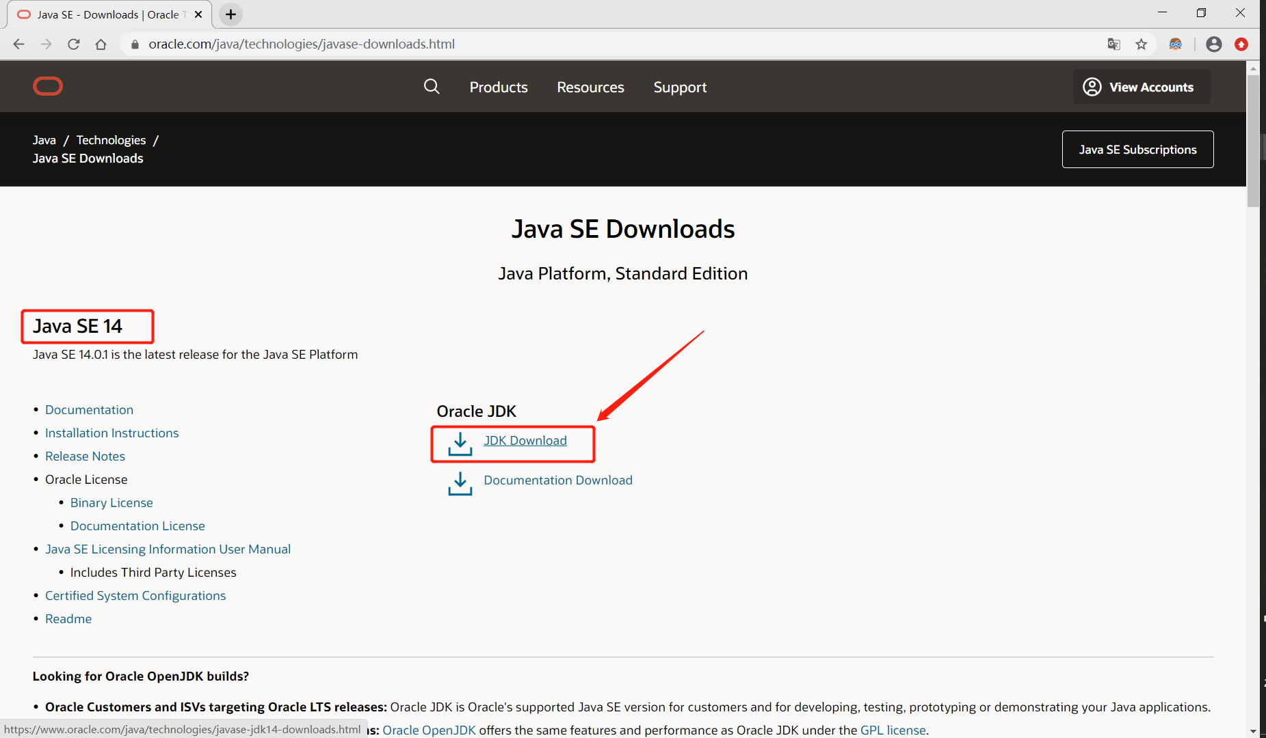Select the Java SE Downloads browser tab

(103, 14)
